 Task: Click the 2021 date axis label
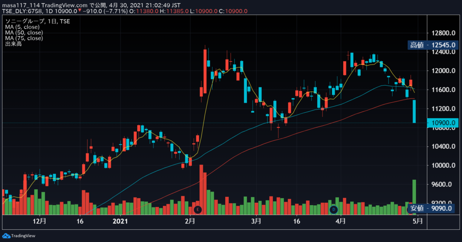click(120, 221)
